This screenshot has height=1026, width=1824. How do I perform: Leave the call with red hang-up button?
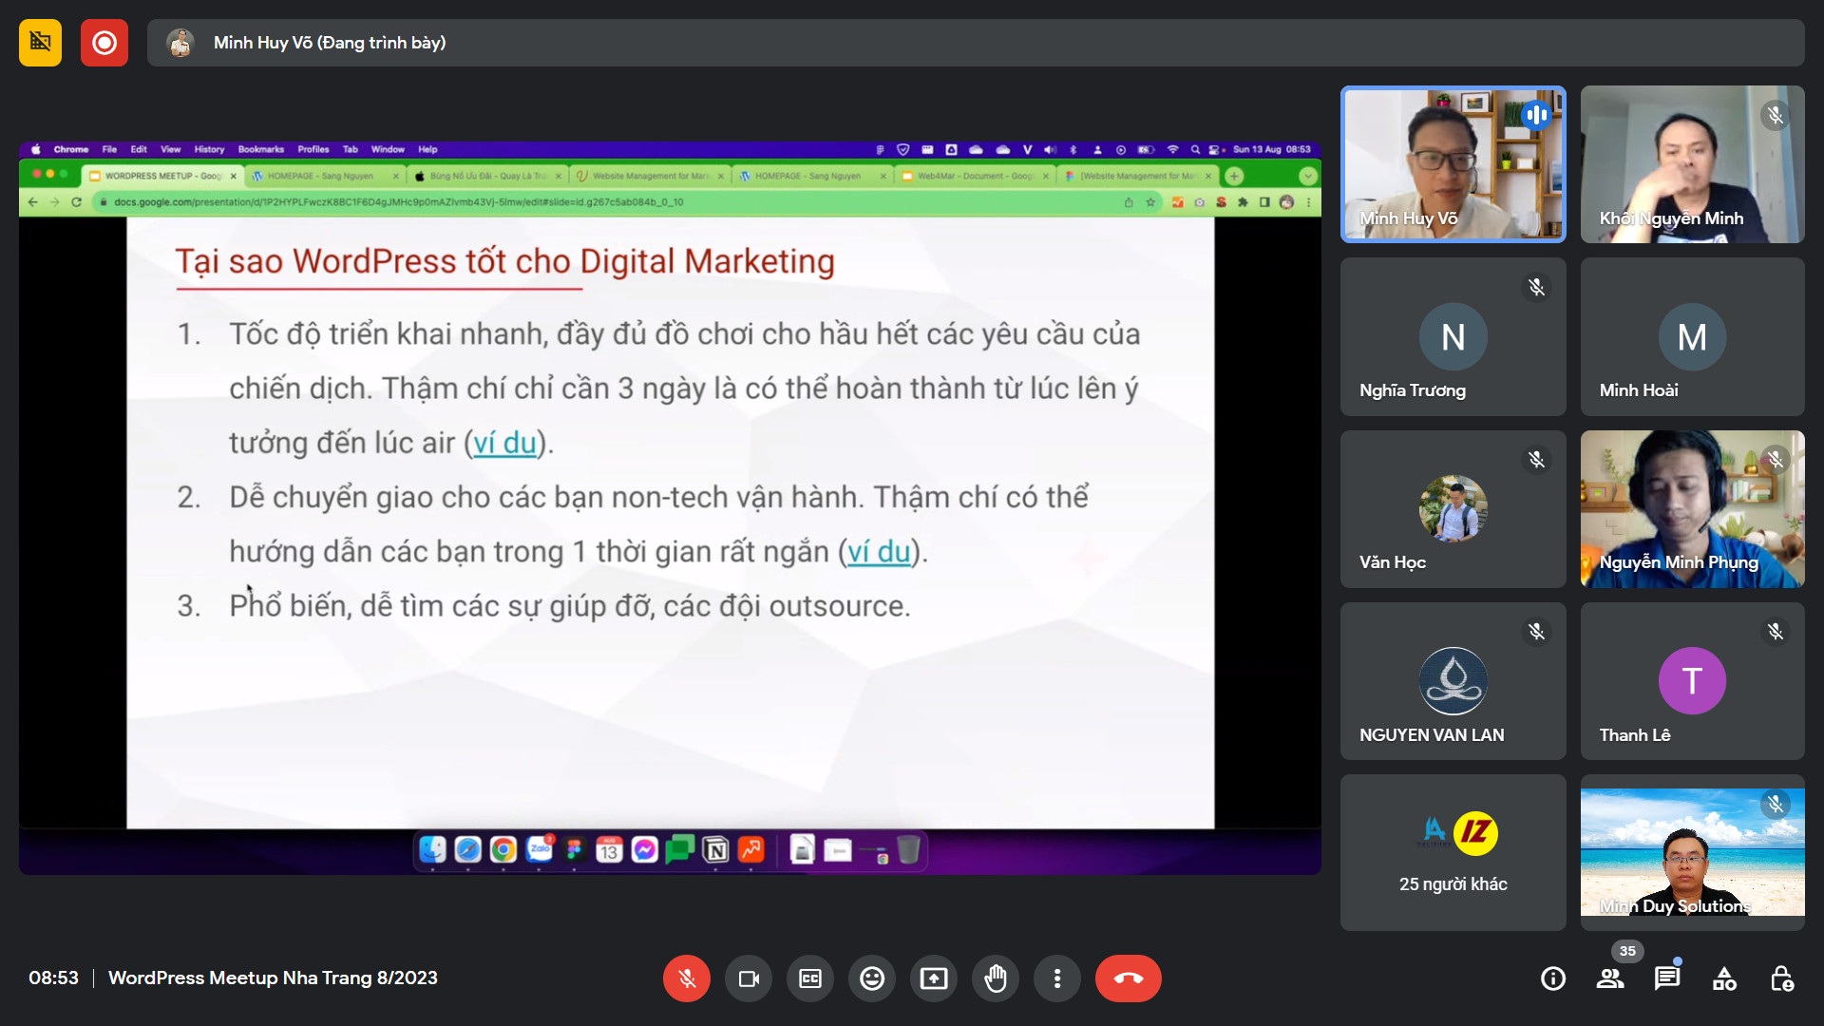point(1128,978)
